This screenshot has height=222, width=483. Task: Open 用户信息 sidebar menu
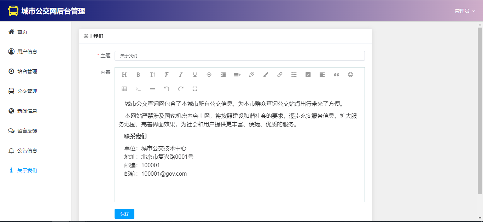[36, 52]
